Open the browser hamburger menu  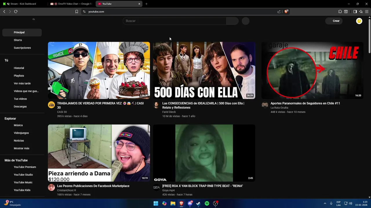[367, 12]
